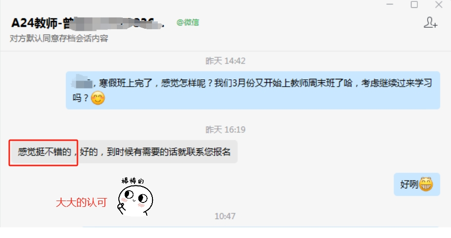Screen dimensions: 451x238
Task: Maximize the chat window
Action: coord(414,4)
